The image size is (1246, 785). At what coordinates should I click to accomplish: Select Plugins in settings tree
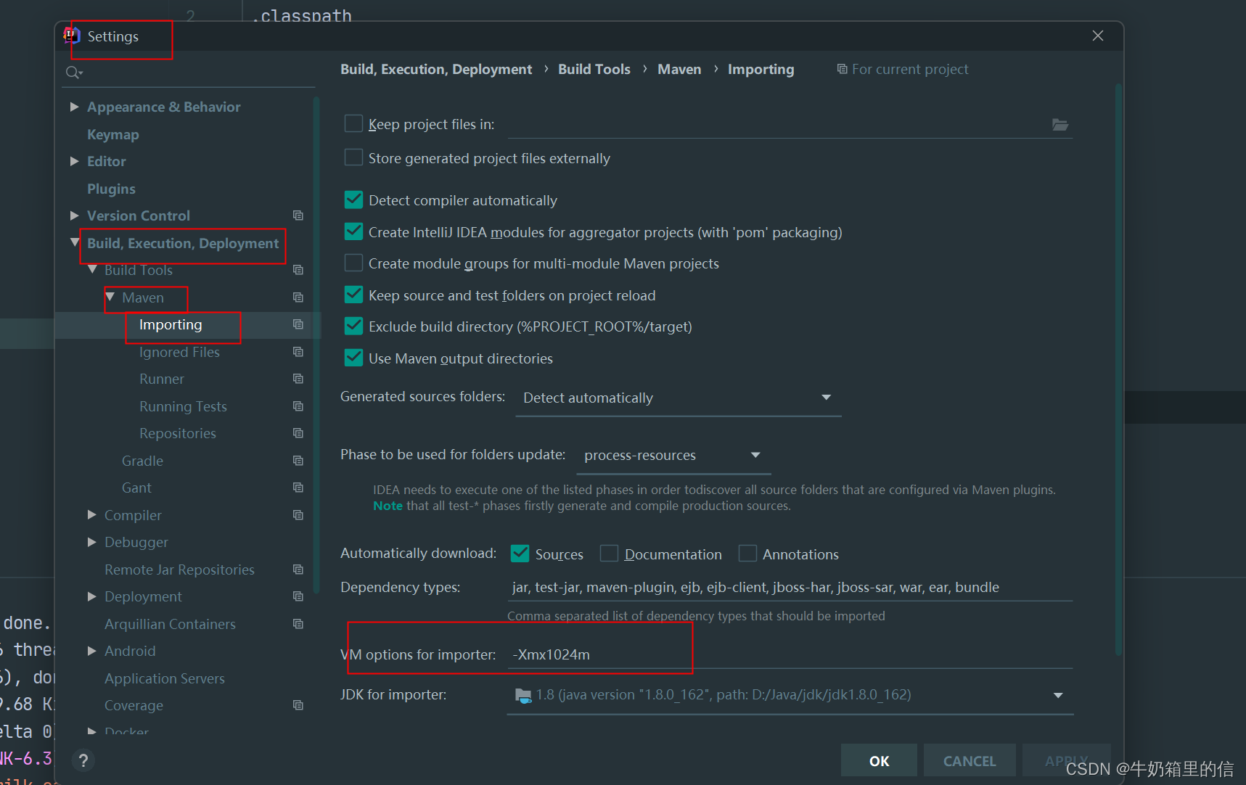(x=111, y=189)
